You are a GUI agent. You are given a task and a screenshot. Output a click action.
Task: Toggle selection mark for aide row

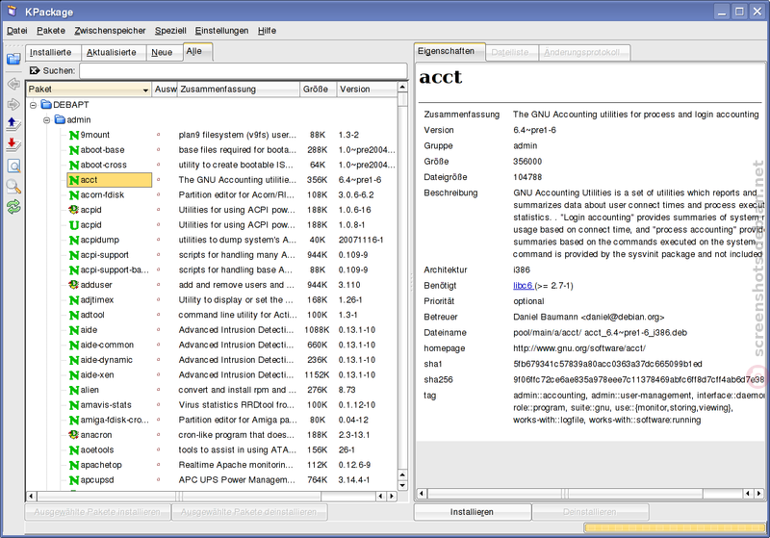click(x=158, y=330)
